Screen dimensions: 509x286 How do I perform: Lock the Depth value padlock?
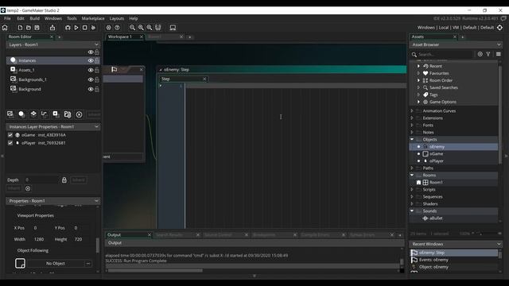coord(64,180)
